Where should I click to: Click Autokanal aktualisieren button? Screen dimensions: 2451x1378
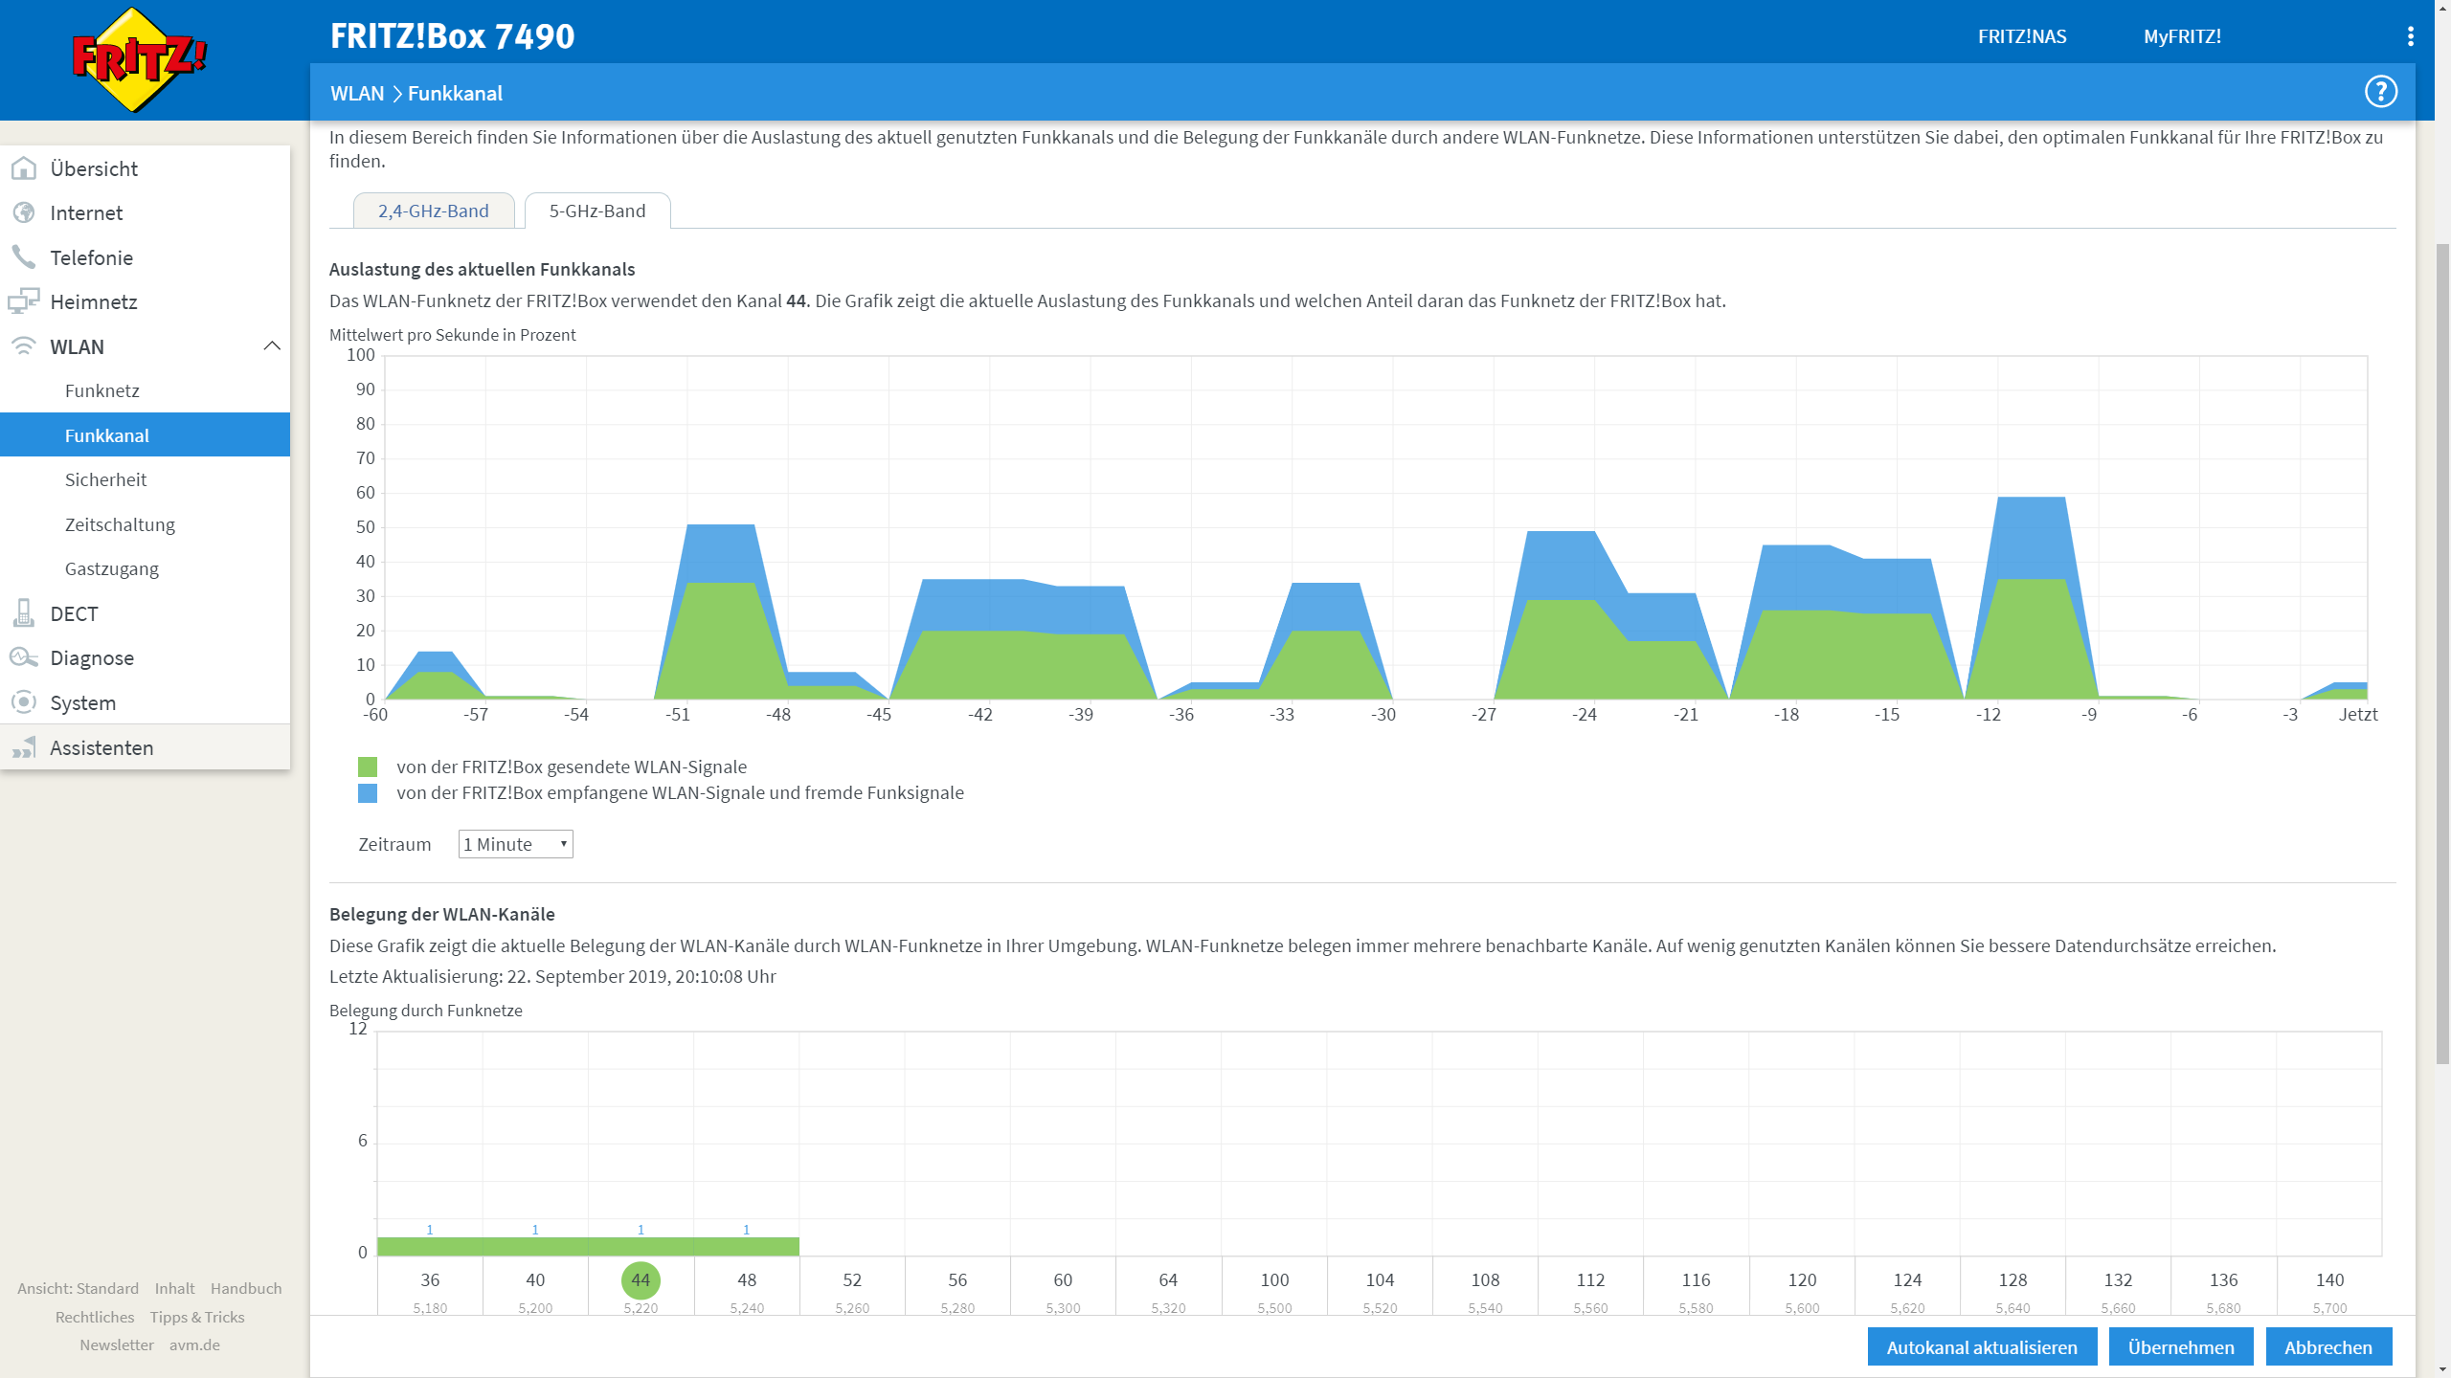[1982, 1346]
